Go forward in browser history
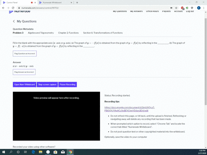 point(8,8)
